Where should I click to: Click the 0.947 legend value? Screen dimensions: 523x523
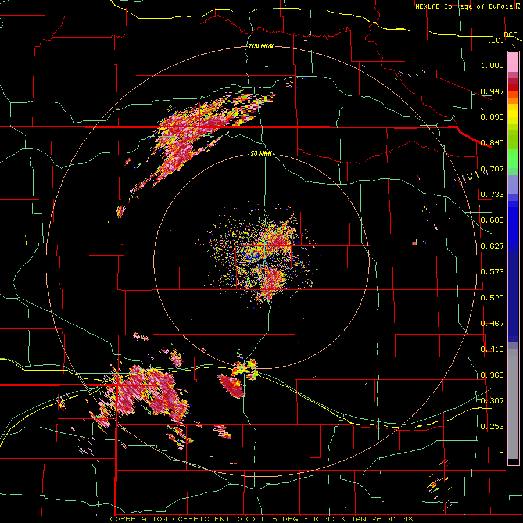click(492, 91)
